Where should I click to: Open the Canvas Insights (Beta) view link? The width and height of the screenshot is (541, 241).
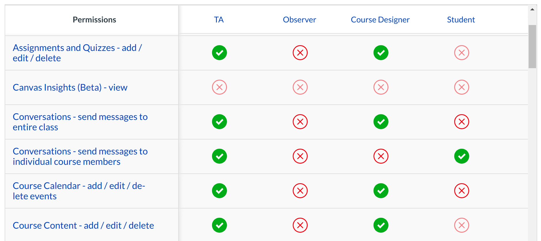point(70,87)
